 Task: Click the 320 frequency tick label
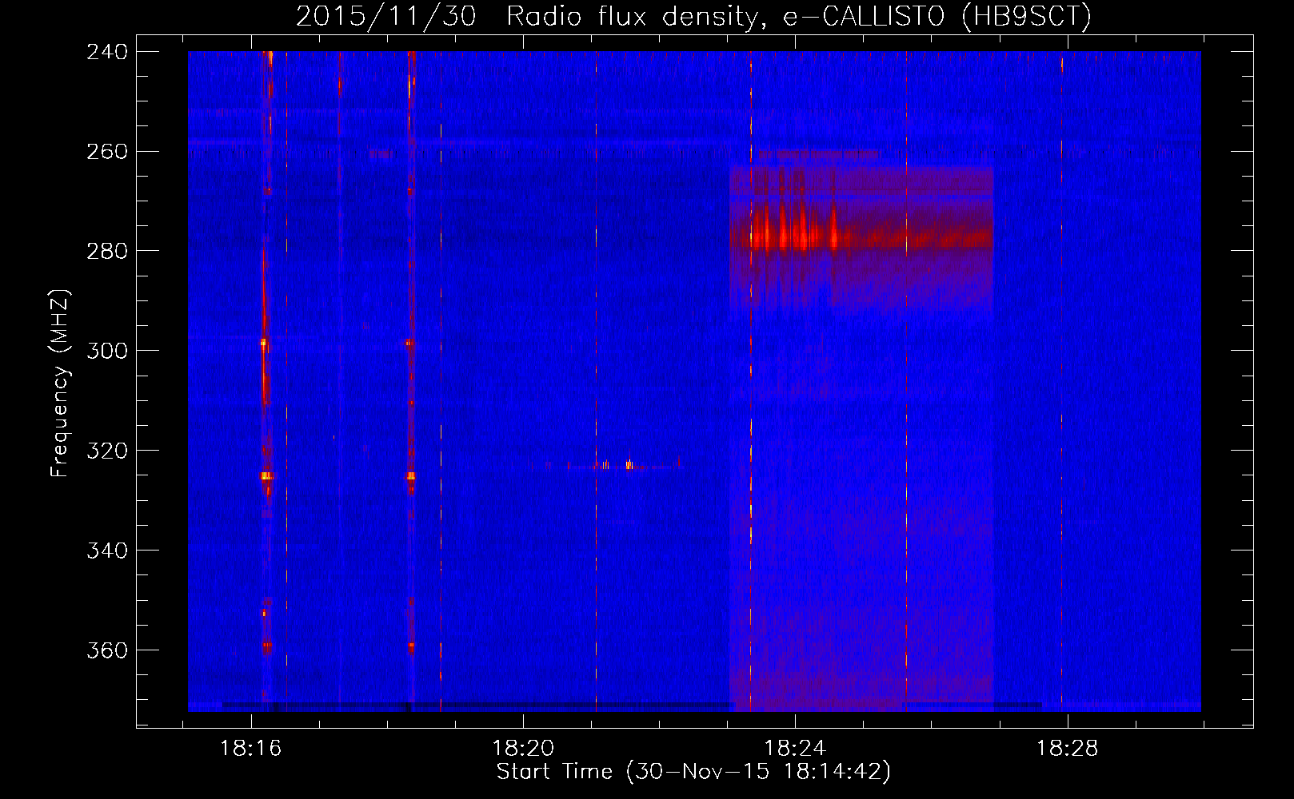click(x=107, y=451)
